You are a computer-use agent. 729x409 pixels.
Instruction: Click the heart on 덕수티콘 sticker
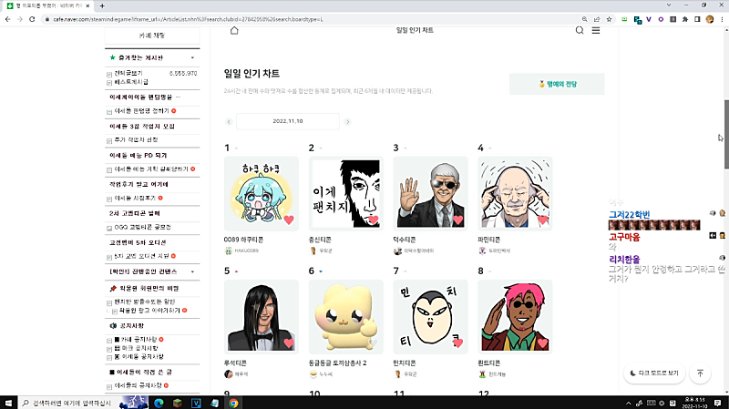point(457,220)
